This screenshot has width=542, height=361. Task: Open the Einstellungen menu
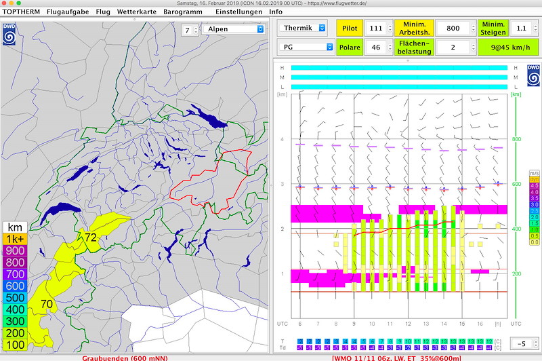tap(239, 12)
